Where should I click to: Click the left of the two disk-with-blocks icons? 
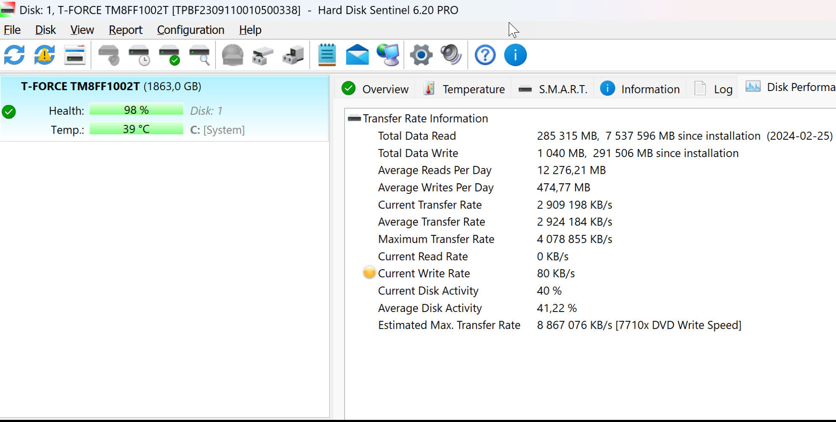pos(262,55)
